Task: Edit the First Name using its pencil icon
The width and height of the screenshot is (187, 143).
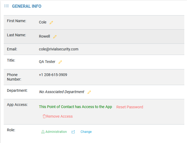Action: tap(51, 22)
